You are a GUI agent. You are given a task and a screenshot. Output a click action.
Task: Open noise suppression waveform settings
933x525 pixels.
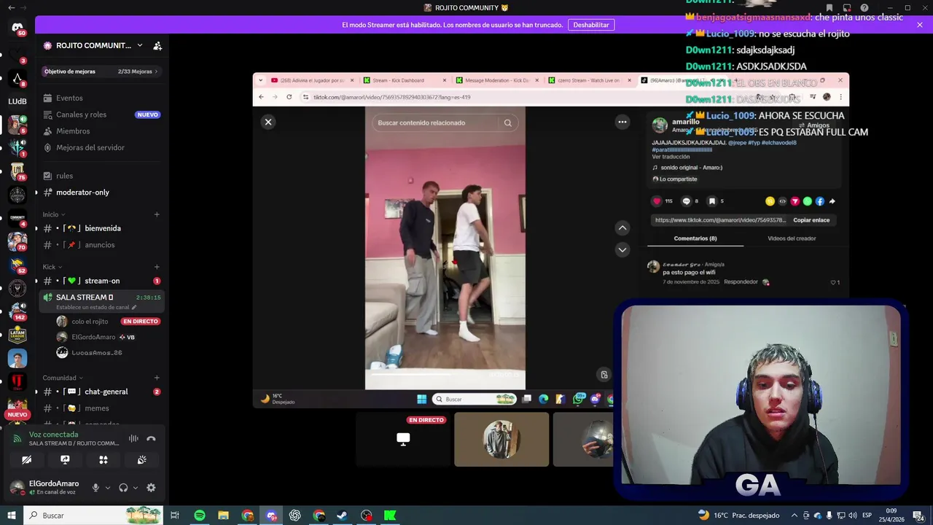click(x=133, y=438)
